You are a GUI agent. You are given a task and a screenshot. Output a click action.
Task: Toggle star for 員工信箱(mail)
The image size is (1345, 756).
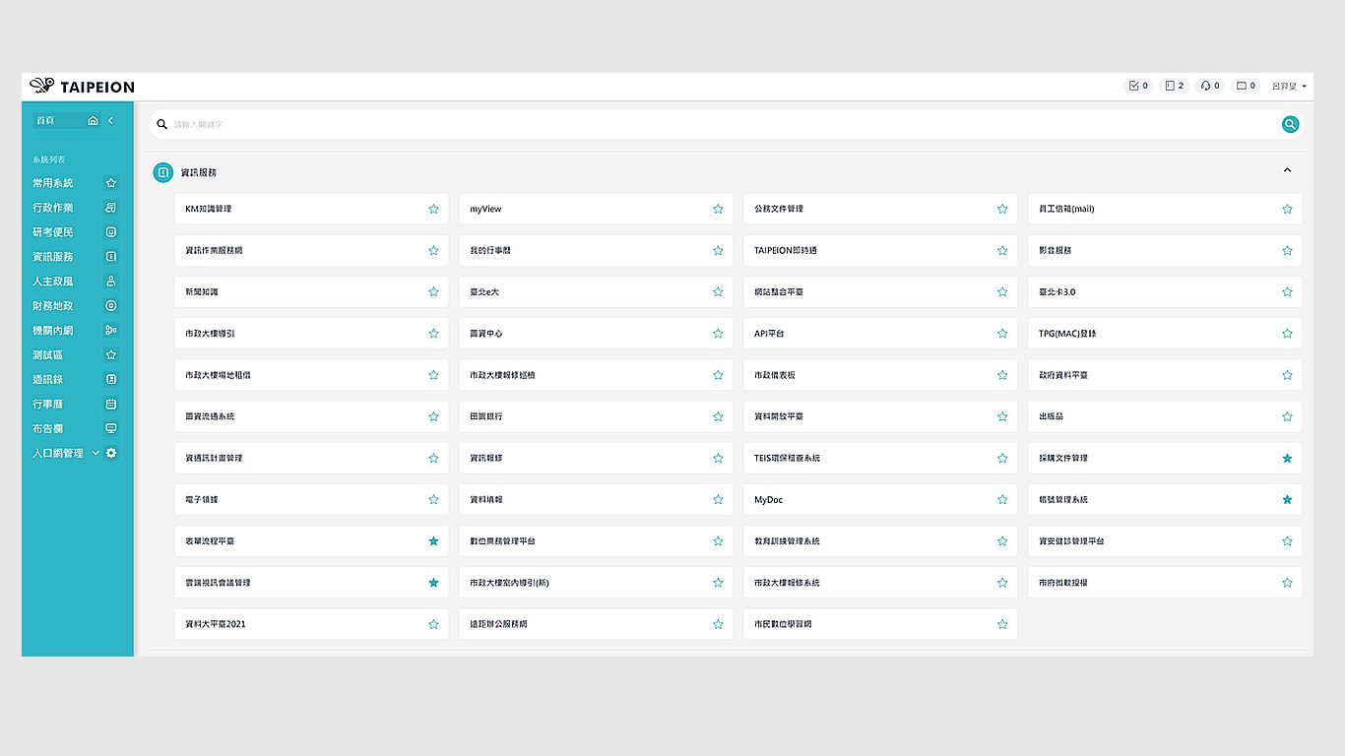coord(1287,209)
